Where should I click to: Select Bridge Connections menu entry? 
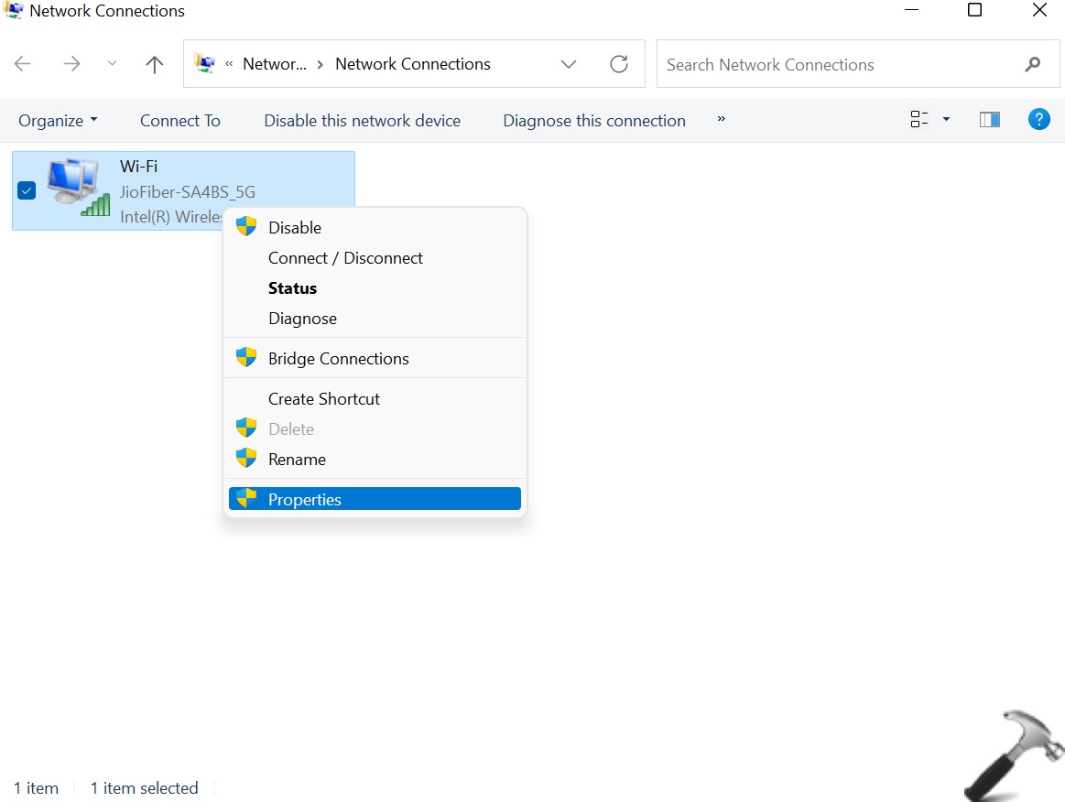tap(338, 359)
